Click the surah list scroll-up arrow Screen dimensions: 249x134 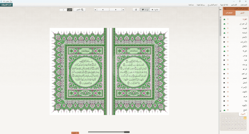pyautogui.click(x=220, y=17)
